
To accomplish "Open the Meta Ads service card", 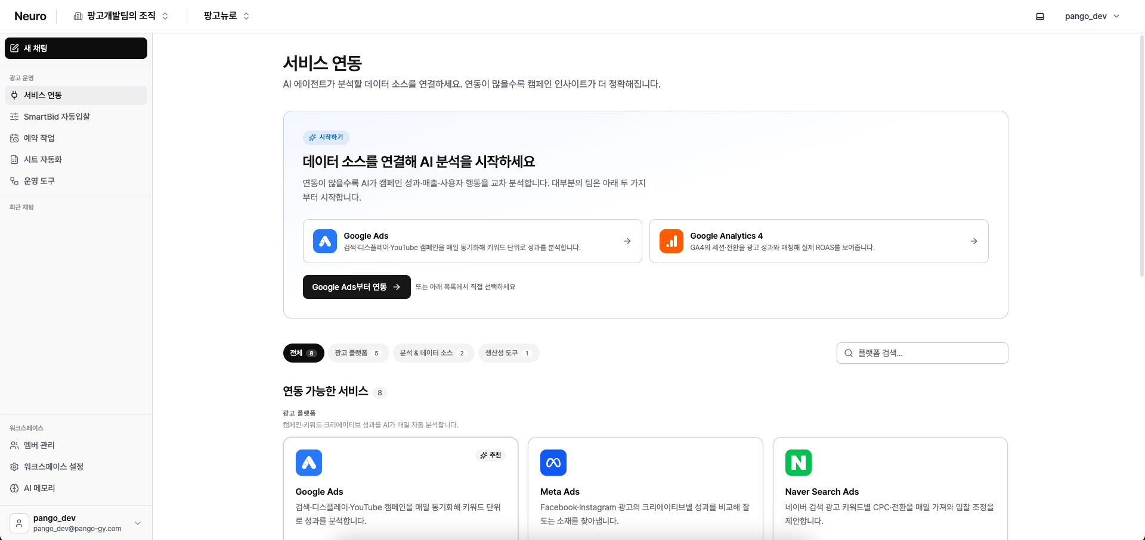I will tap(645, 489).
